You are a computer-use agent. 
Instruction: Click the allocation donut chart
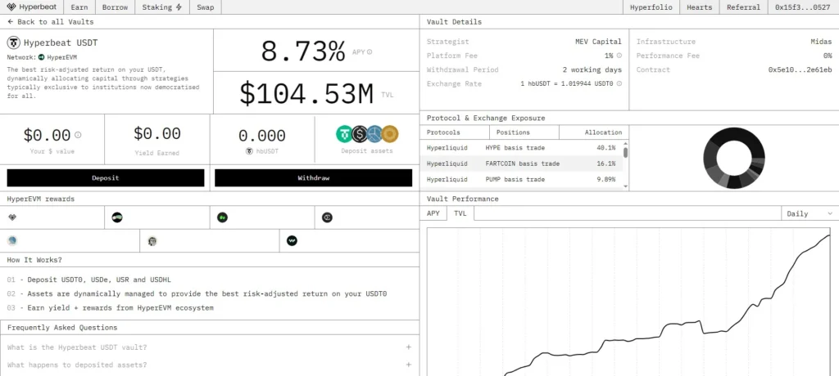pyautogui.click(x=733, y=158)
